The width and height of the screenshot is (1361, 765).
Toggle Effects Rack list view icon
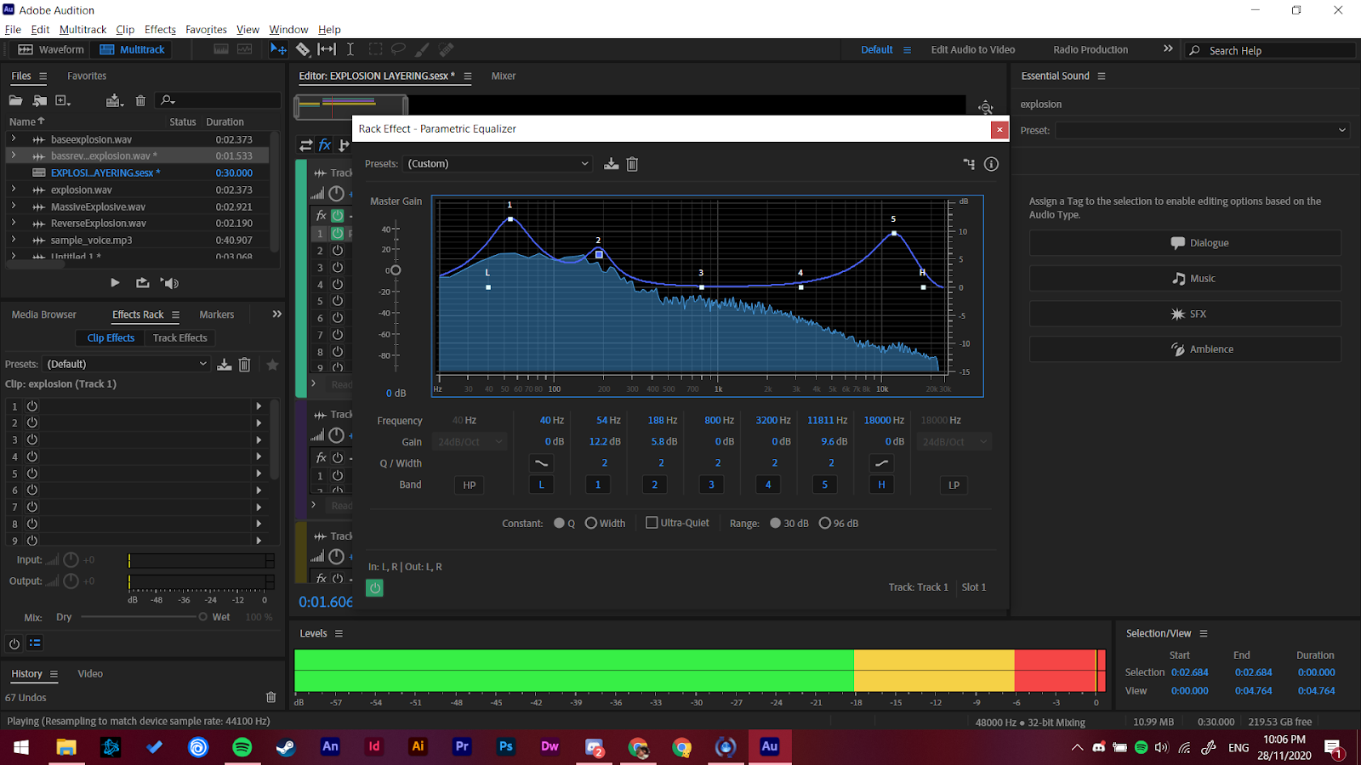coord(35,643)
